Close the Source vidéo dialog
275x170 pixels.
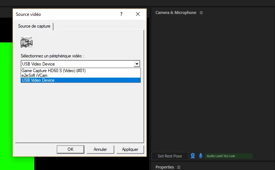pos(138,14)
